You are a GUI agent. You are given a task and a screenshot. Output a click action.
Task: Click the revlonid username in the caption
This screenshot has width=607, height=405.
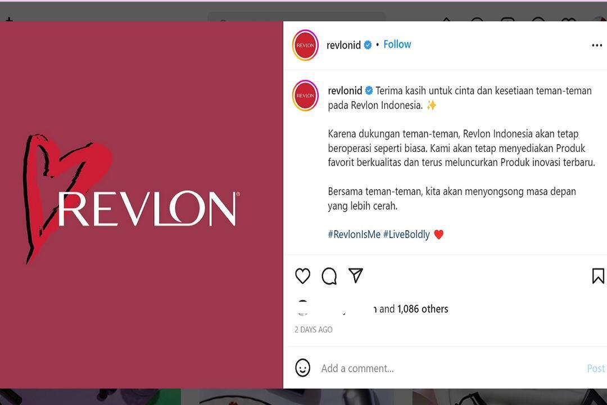[345, 91]
